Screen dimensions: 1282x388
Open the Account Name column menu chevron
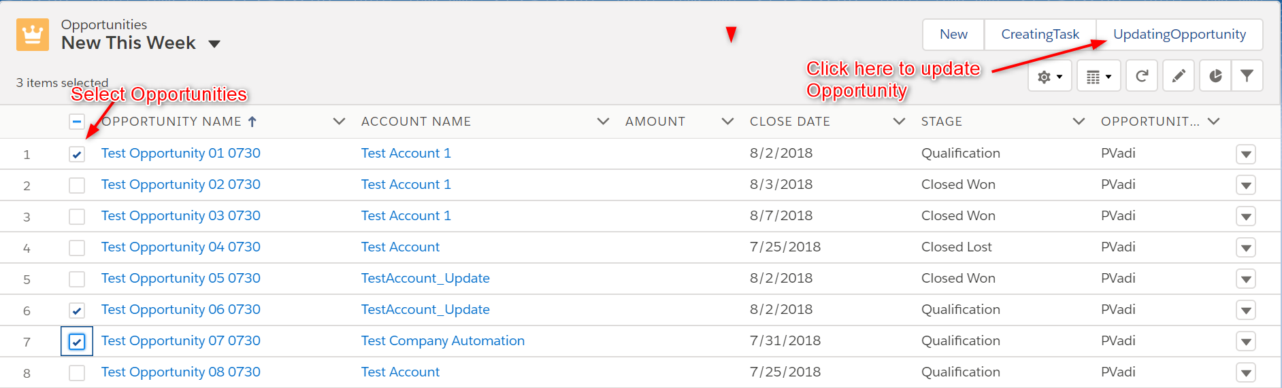coord(603,122)
